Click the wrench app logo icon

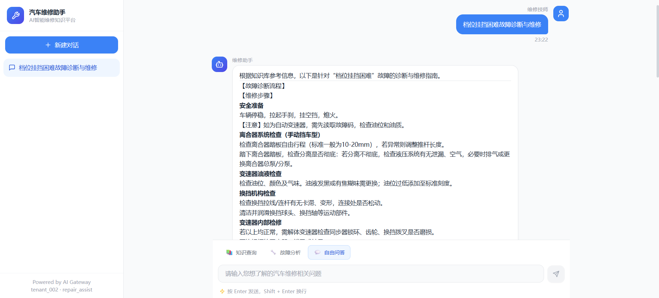15,15
